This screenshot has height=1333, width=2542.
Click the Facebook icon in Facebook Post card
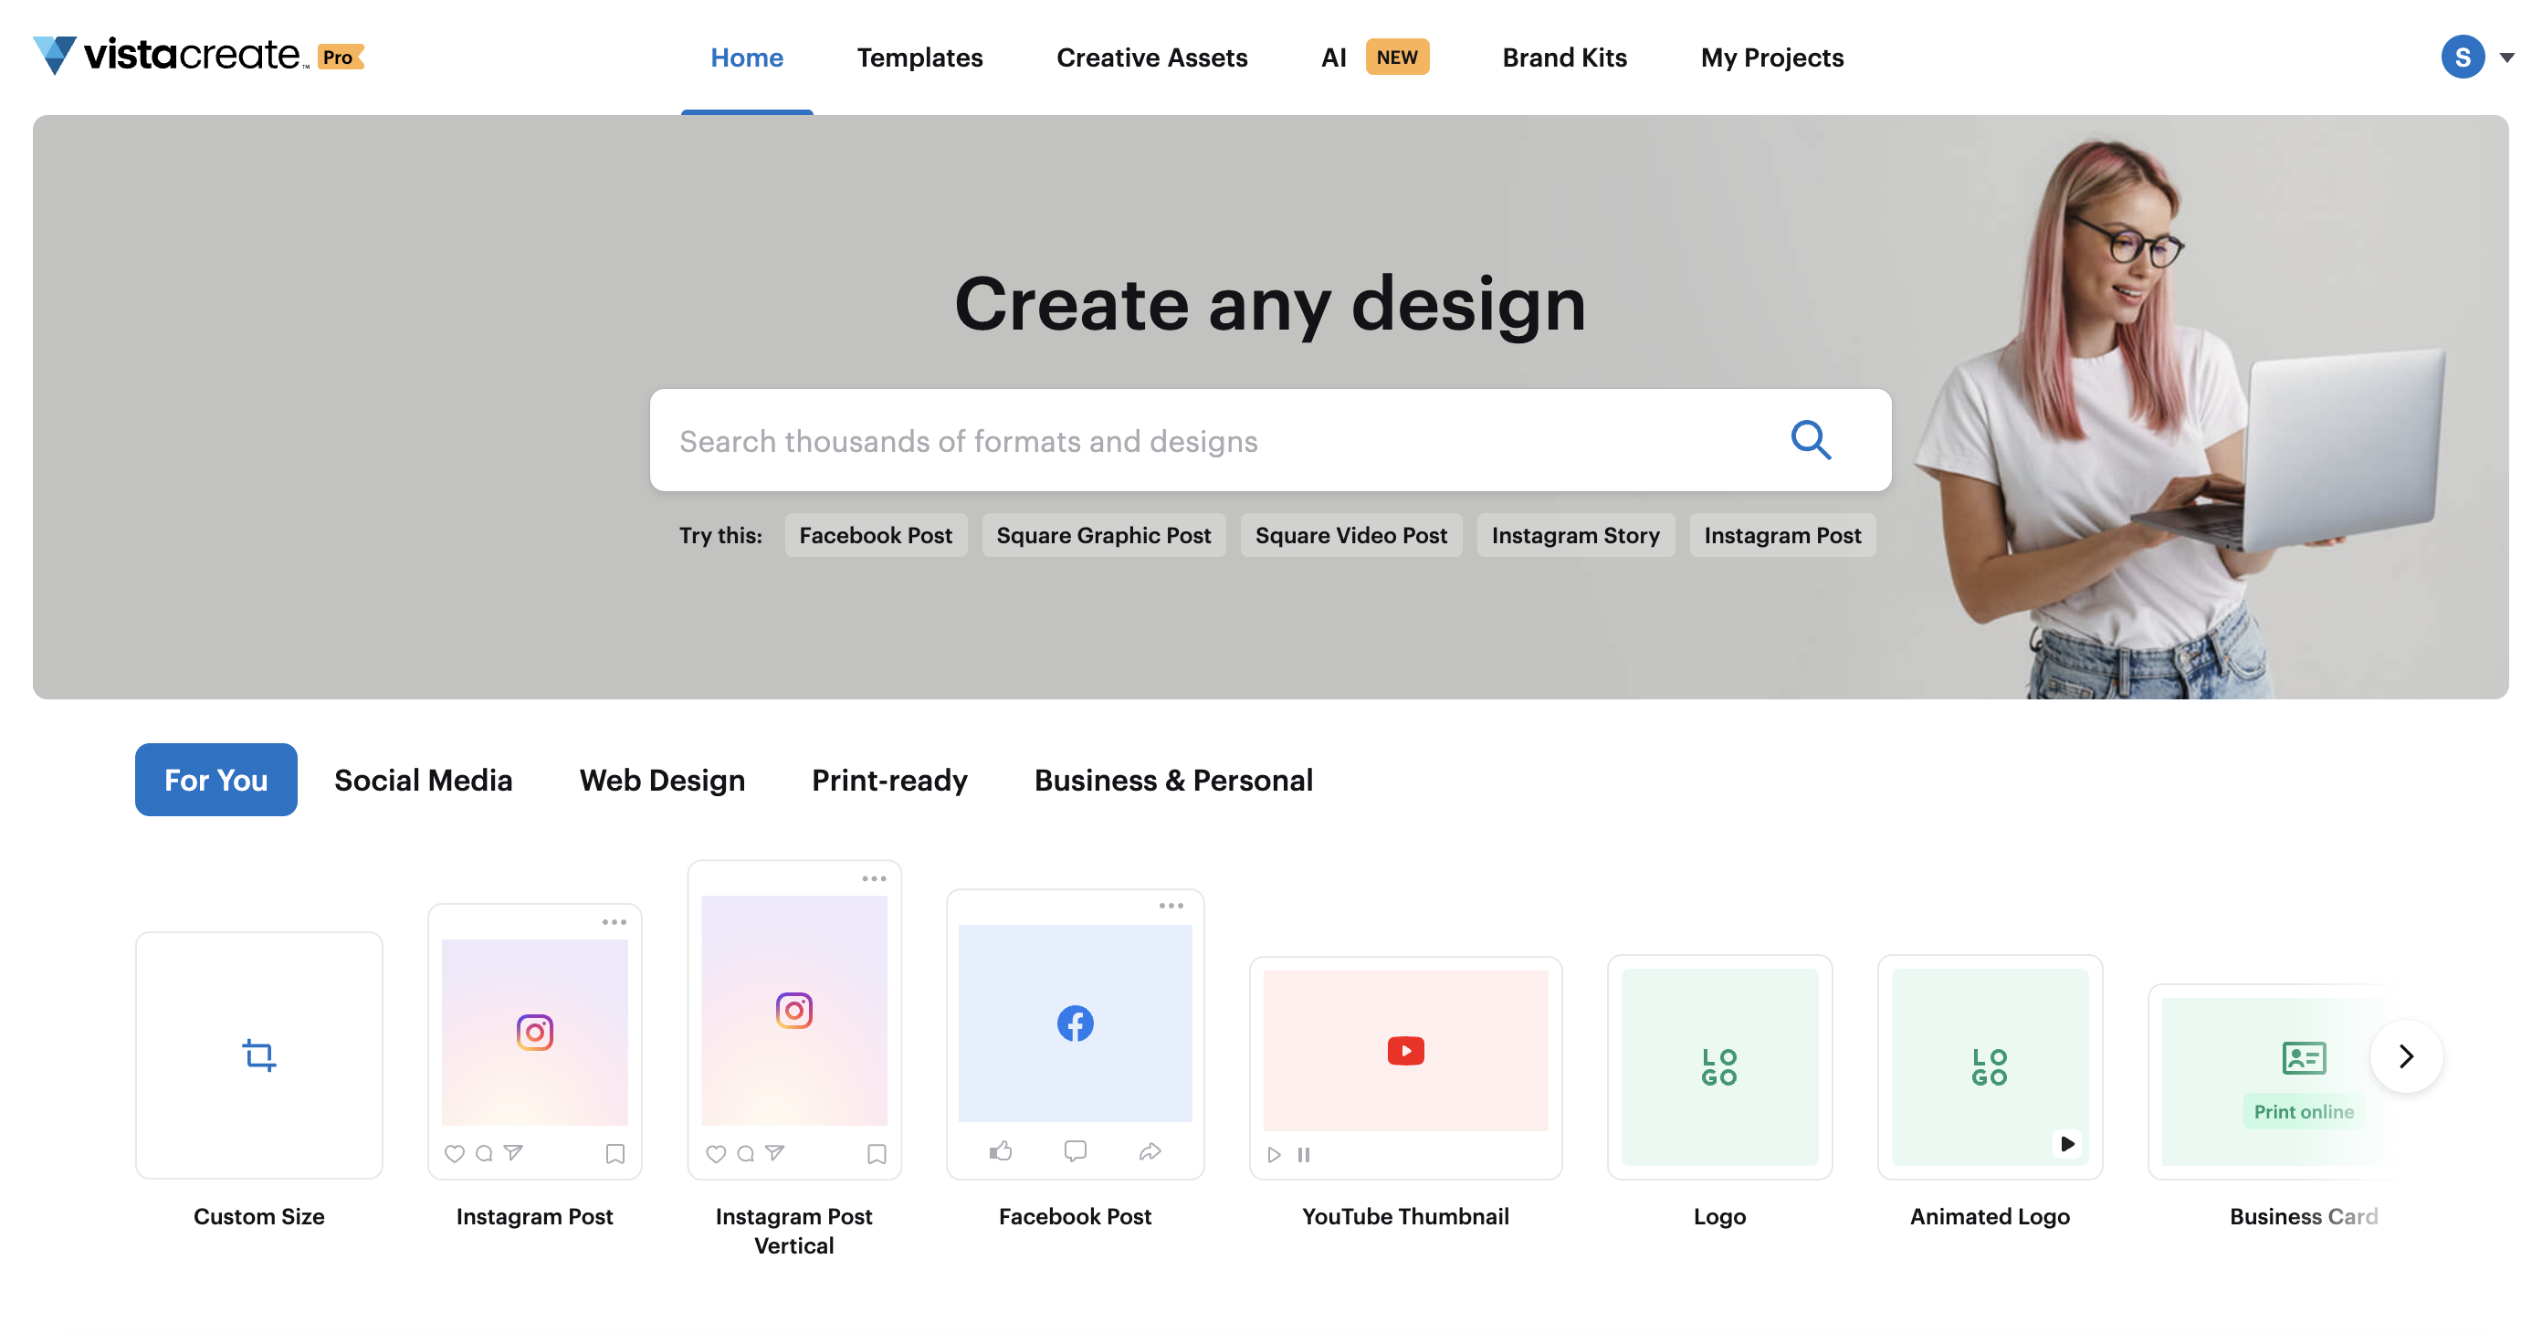pos(1075,1023)
